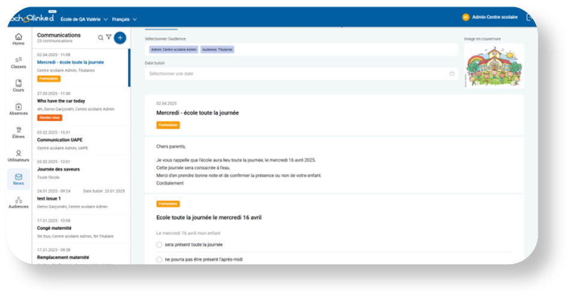Select 'ne pourra pas être présent l'après-midi'
The image size is (571, 297).
(159, 260)
